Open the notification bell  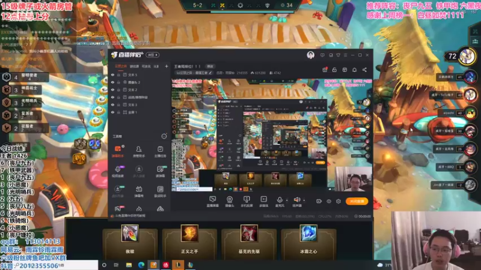click(354, 70)
